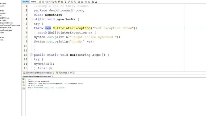Open Demothrows.java in Projects tree
This screenshot has width=206, height=116.
[6, 30]
